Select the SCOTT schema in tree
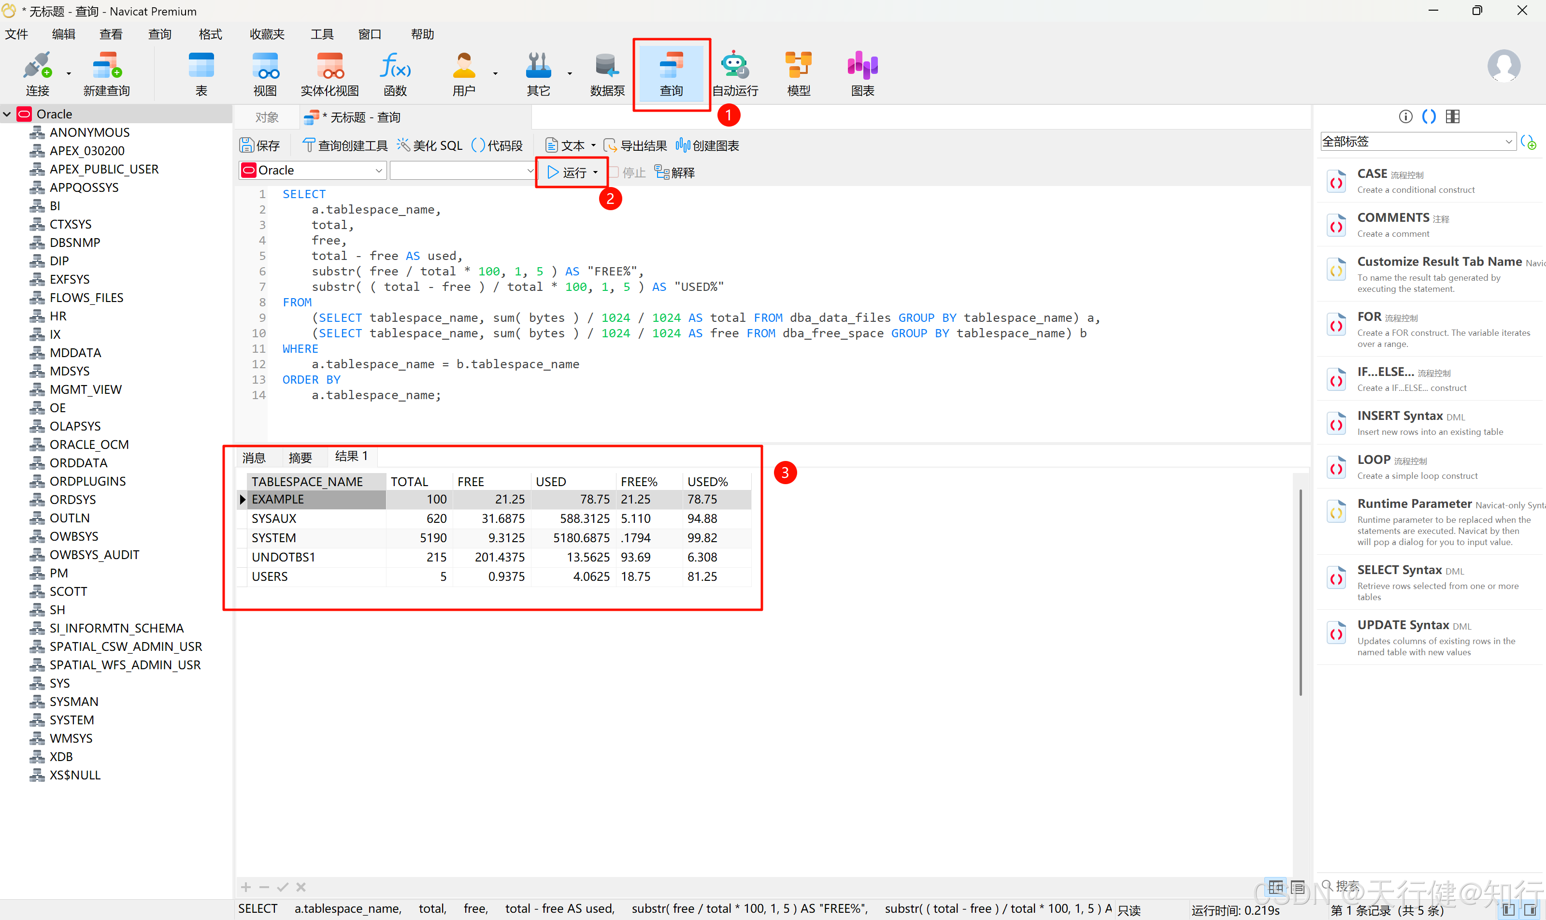 (68, 591)
